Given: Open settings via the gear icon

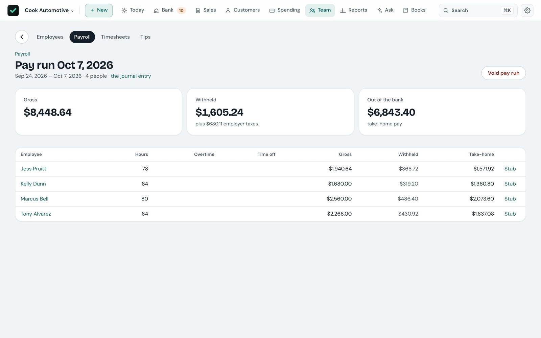Looking at the screenshot, I should tap(527, 10).
